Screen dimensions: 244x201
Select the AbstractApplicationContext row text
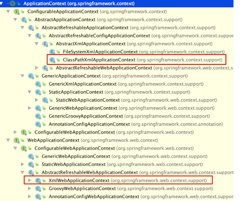tap(108, 20)
